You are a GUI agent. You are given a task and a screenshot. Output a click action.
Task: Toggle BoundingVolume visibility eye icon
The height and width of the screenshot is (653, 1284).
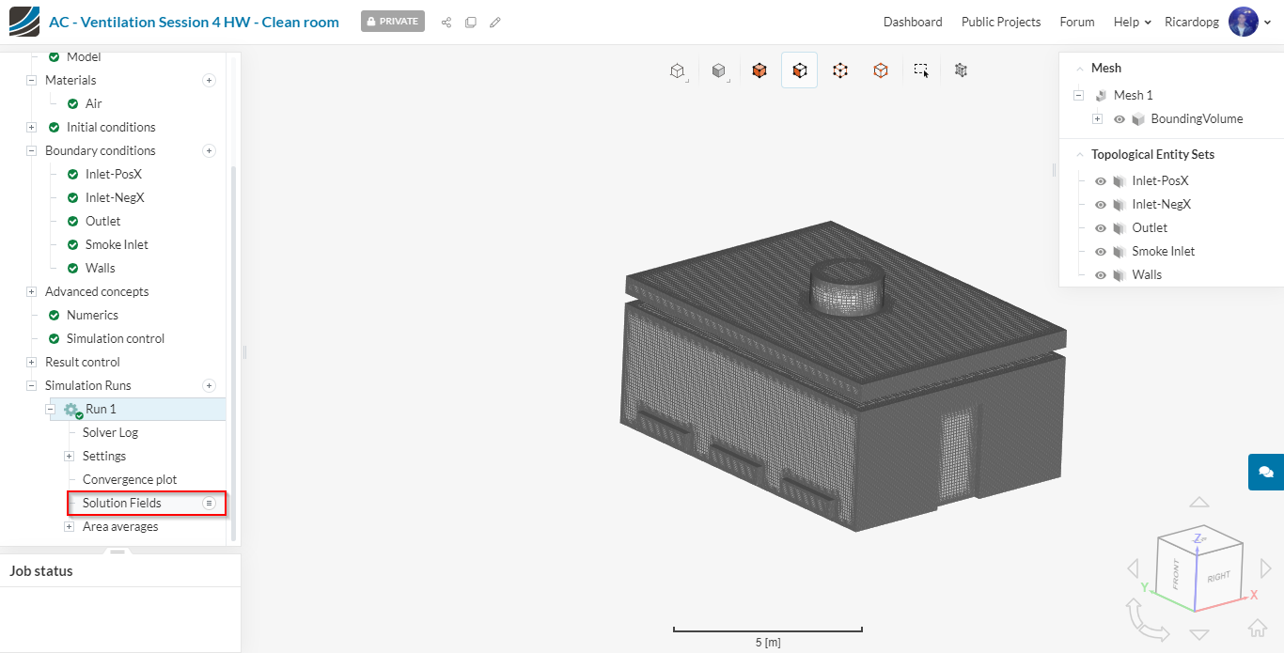(1120, 119)
